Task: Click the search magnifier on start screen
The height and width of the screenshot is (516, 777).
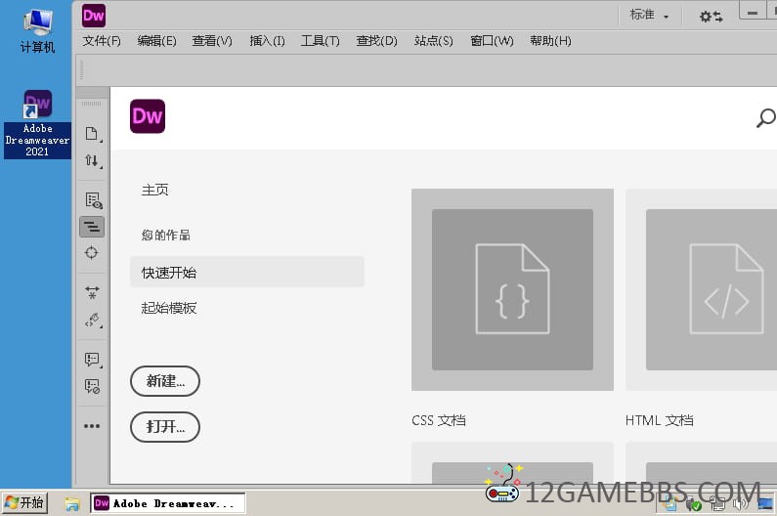Action: (765, 118)
